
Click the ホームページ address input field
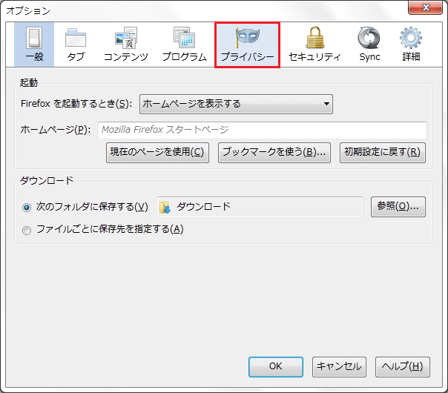(x=263, y=130)
